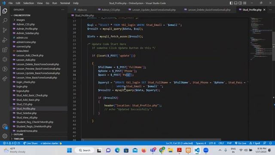
Task: Open File Explorer from taskbar
Action: tap(170, 150)
